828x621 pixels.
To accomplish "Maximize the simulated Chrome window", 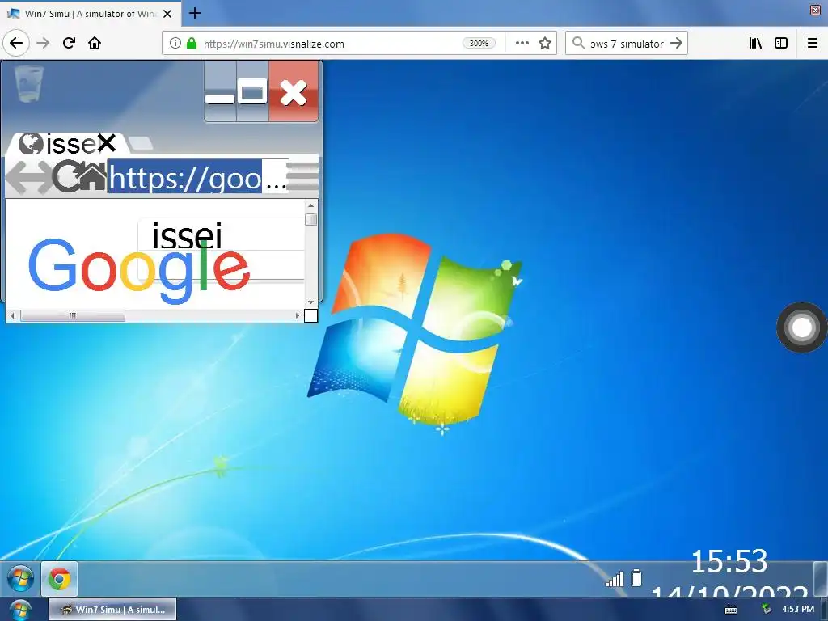I will click(x=252, y=91).
